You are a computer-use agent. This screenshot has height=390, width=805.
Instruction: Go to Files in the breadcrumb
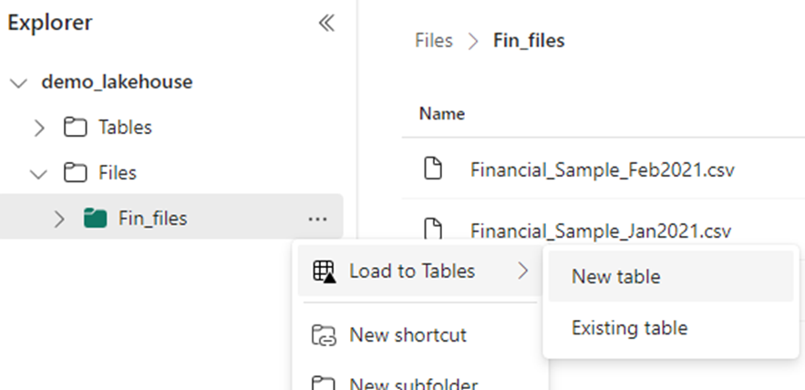click(x=434, y=40)
